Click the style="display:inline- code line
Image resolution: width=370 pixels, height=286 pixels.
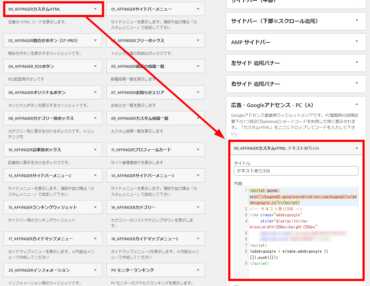pyautogui.click(x=285, y=221)
